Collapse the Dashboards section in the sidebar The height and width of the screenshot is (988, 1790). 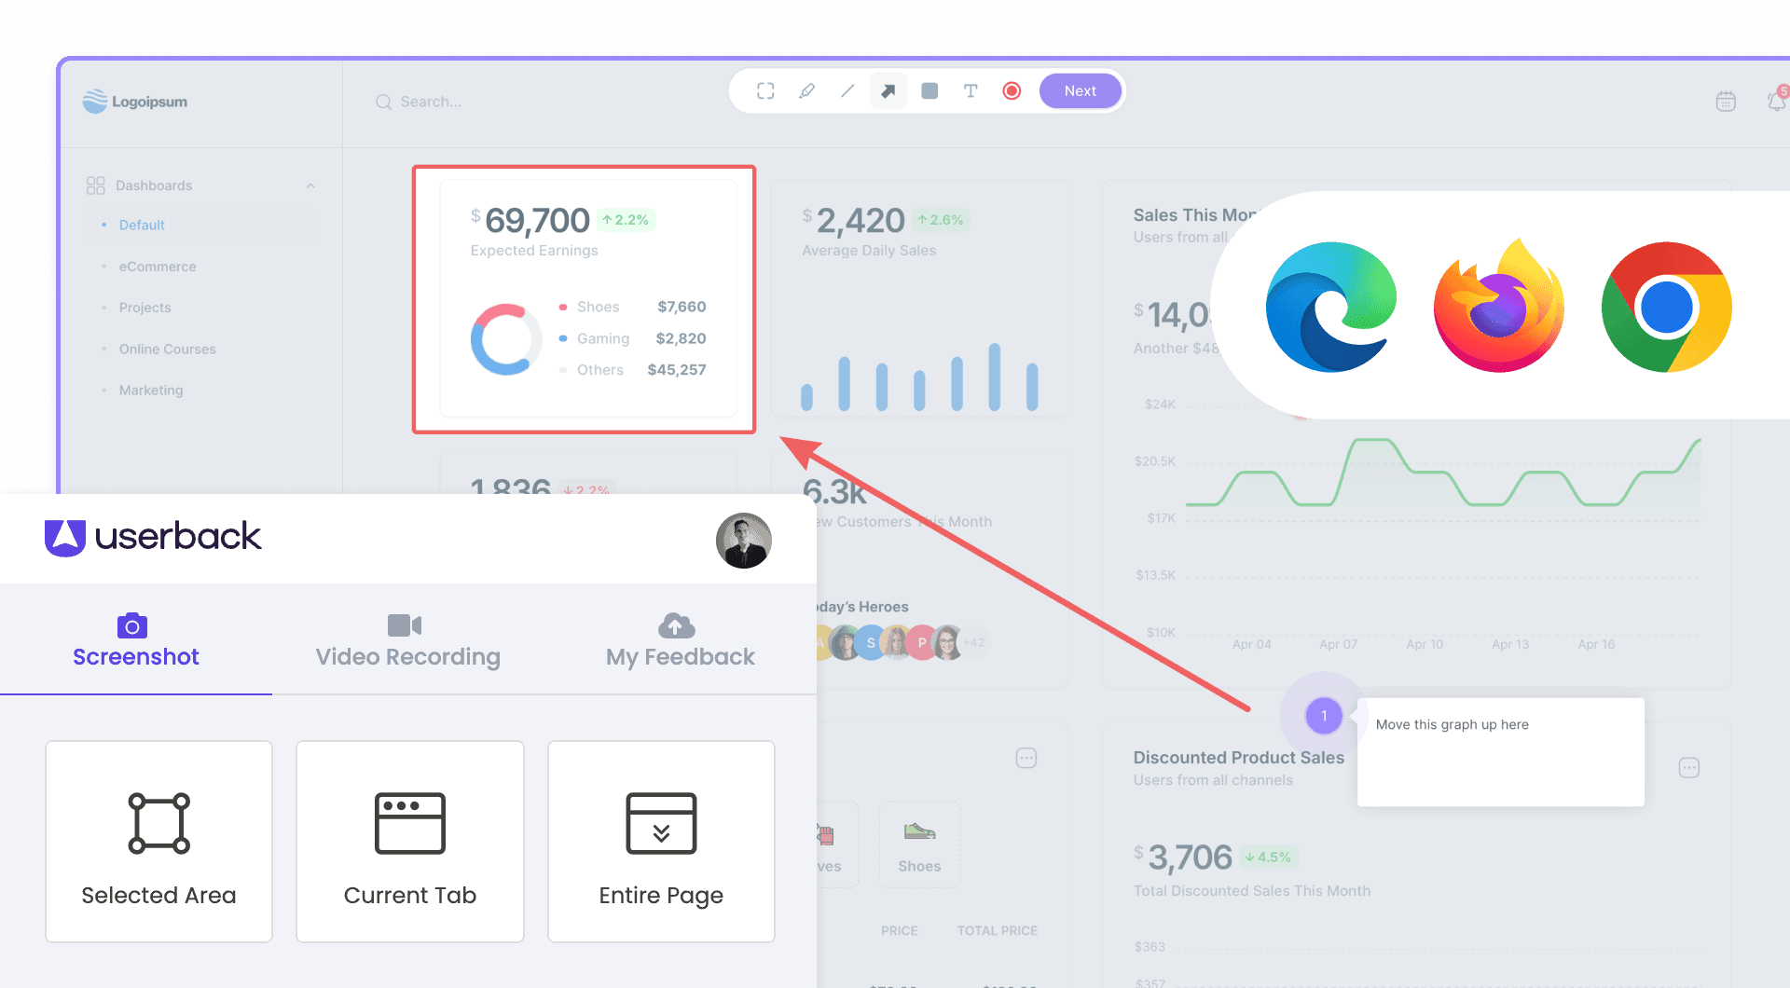click(x=310, y=185)
